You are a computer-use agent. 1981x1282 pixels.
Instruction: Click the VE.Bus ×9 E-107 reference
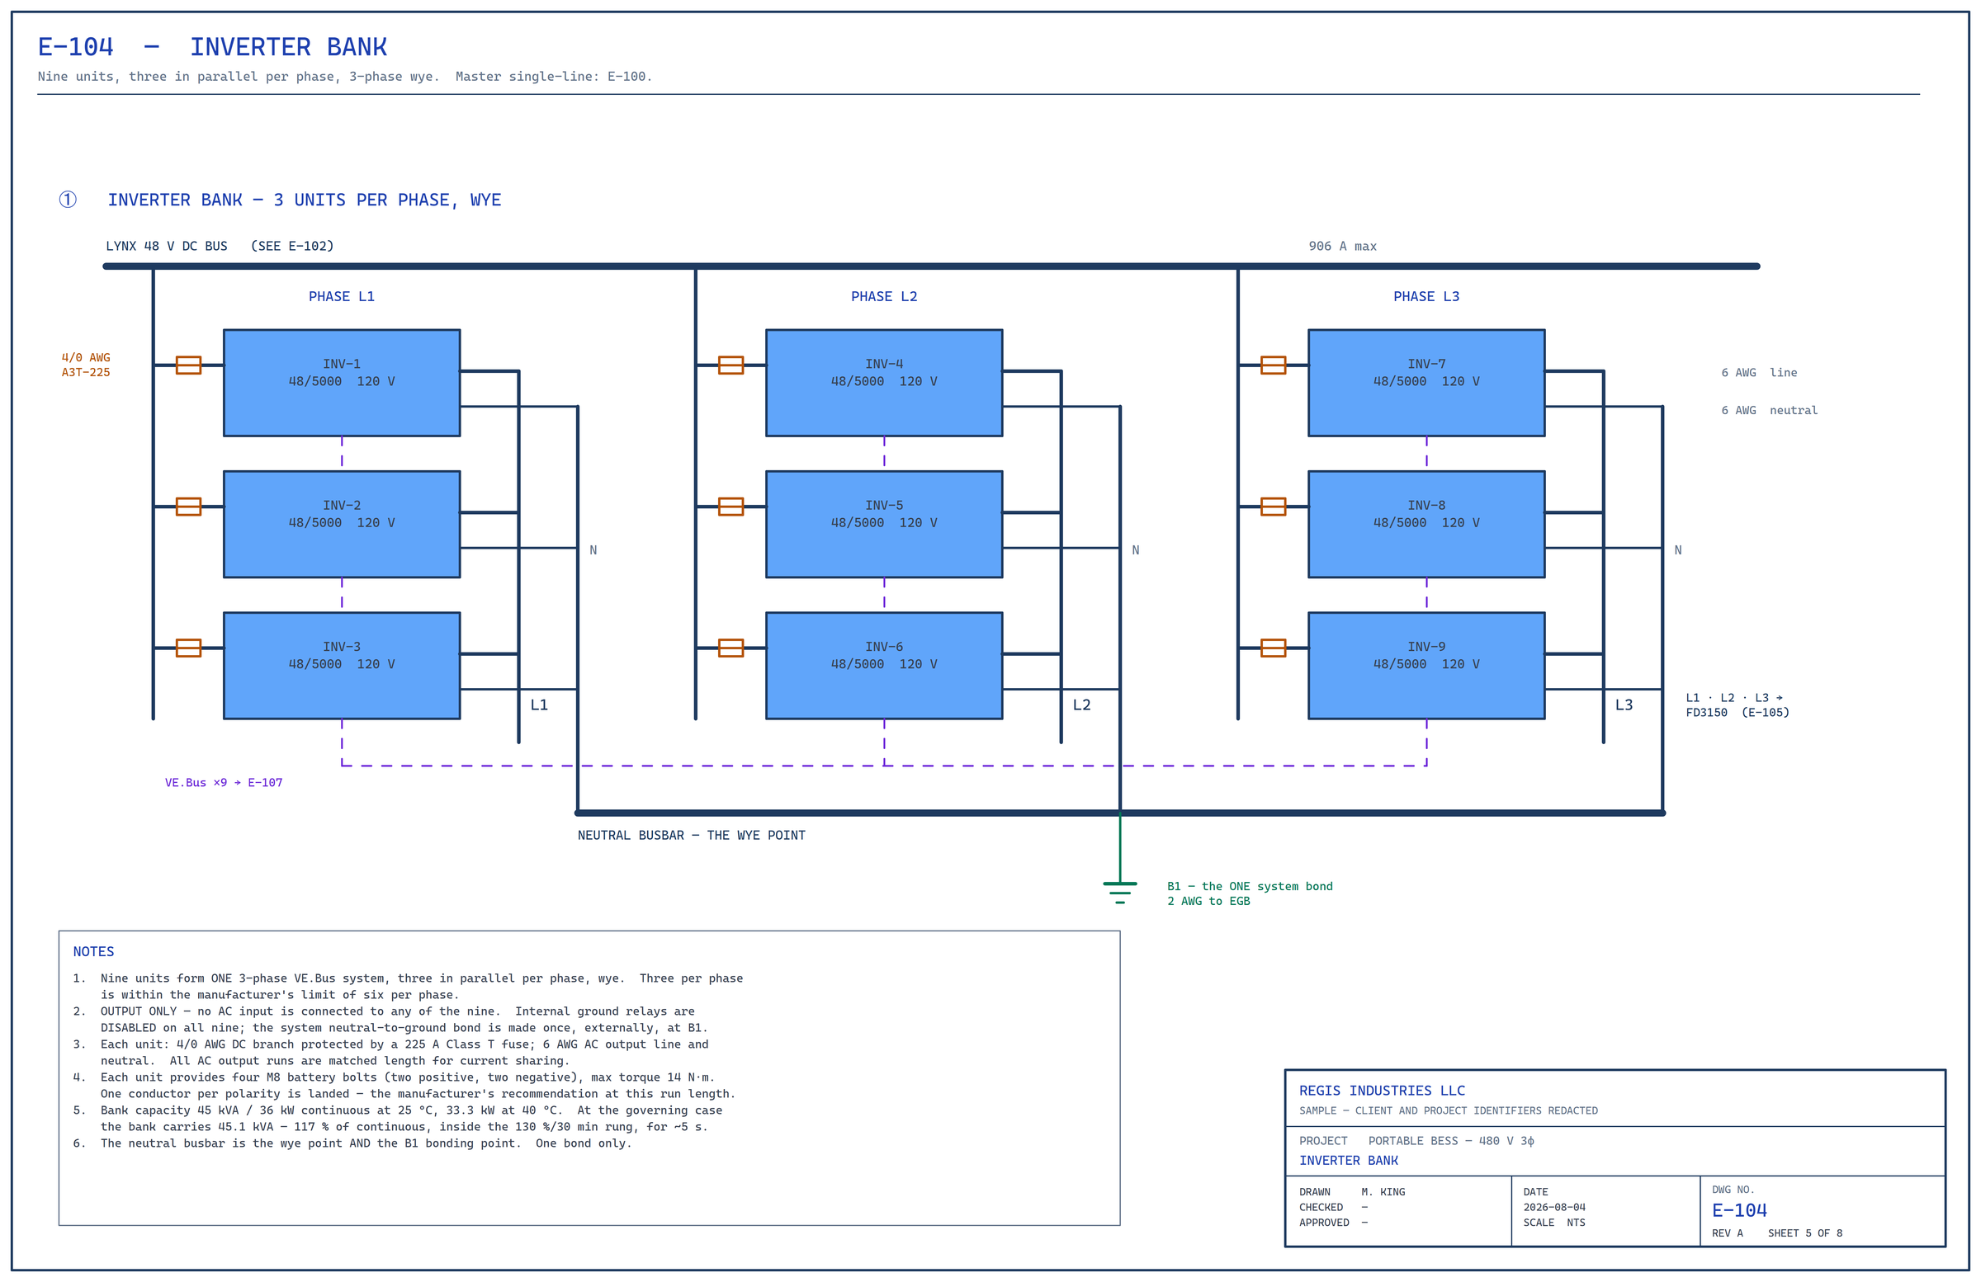pos(224,783)
